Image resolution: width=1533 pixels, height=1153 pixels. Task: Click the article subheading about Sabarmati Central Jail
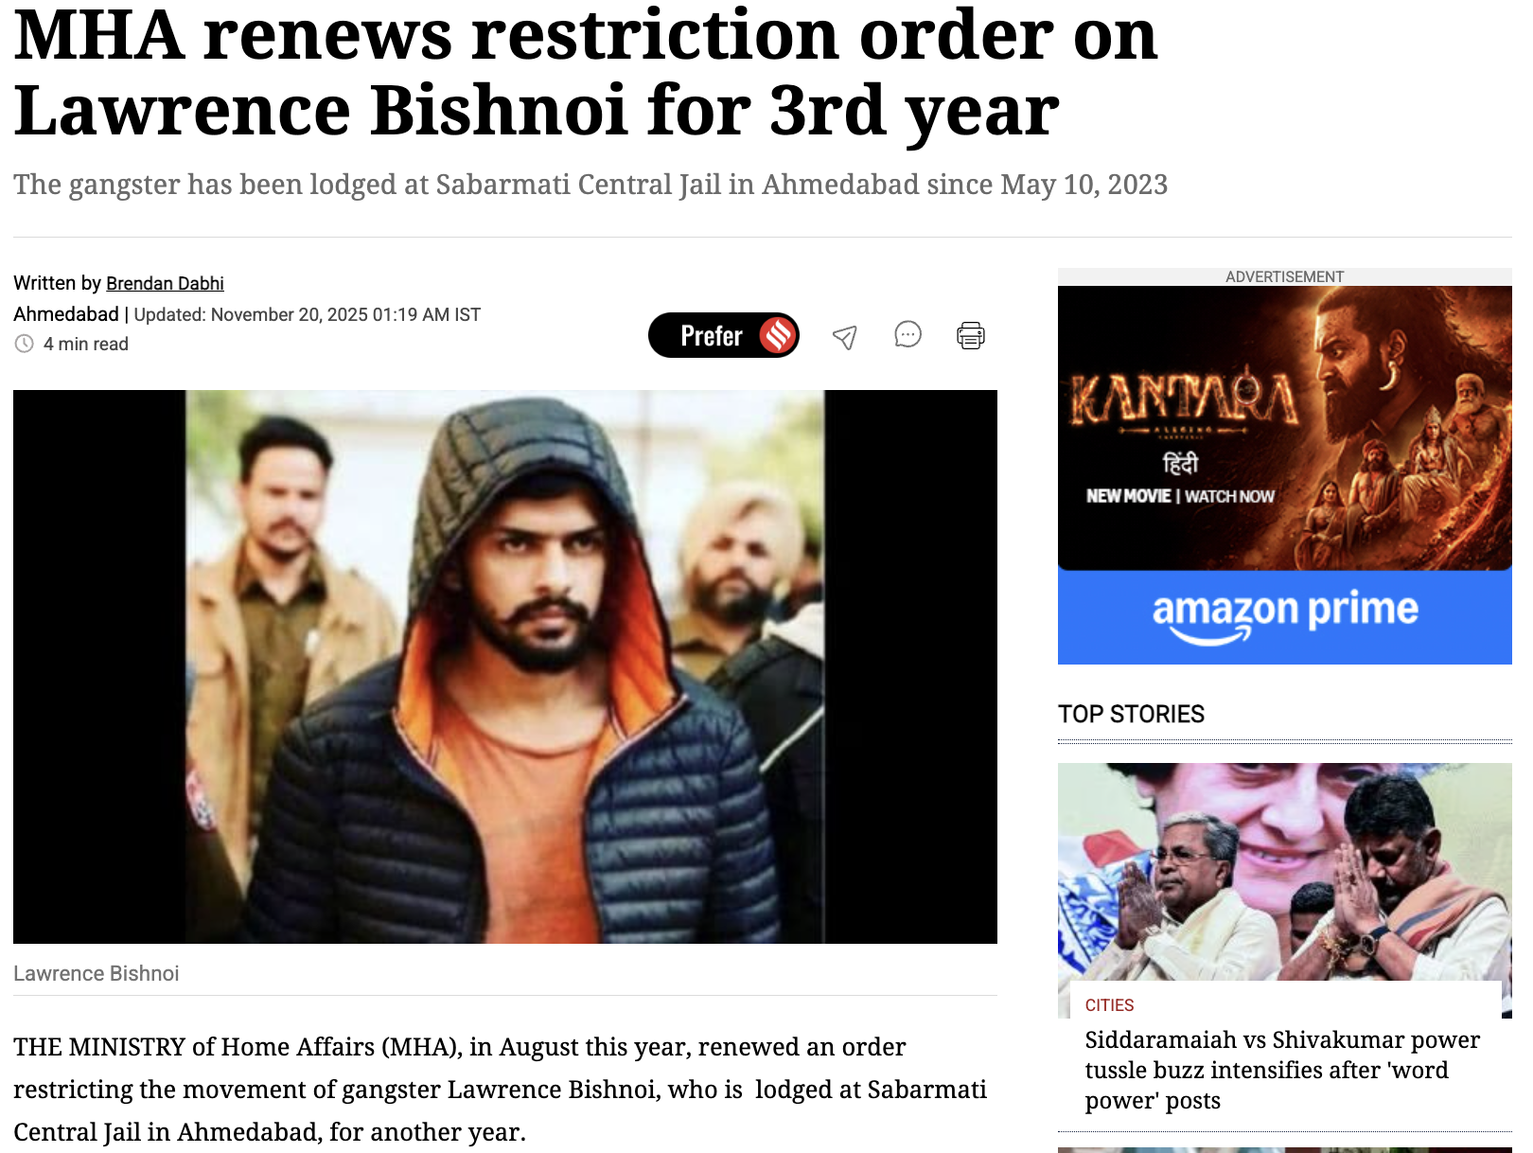[x=590, y=184]
